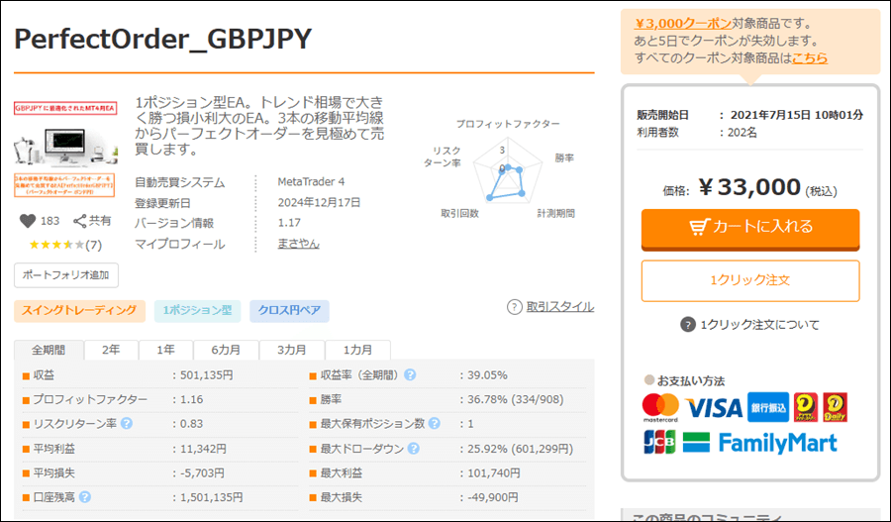
Task: Click the shopping cart icon on the orange button
Action: 700,226
